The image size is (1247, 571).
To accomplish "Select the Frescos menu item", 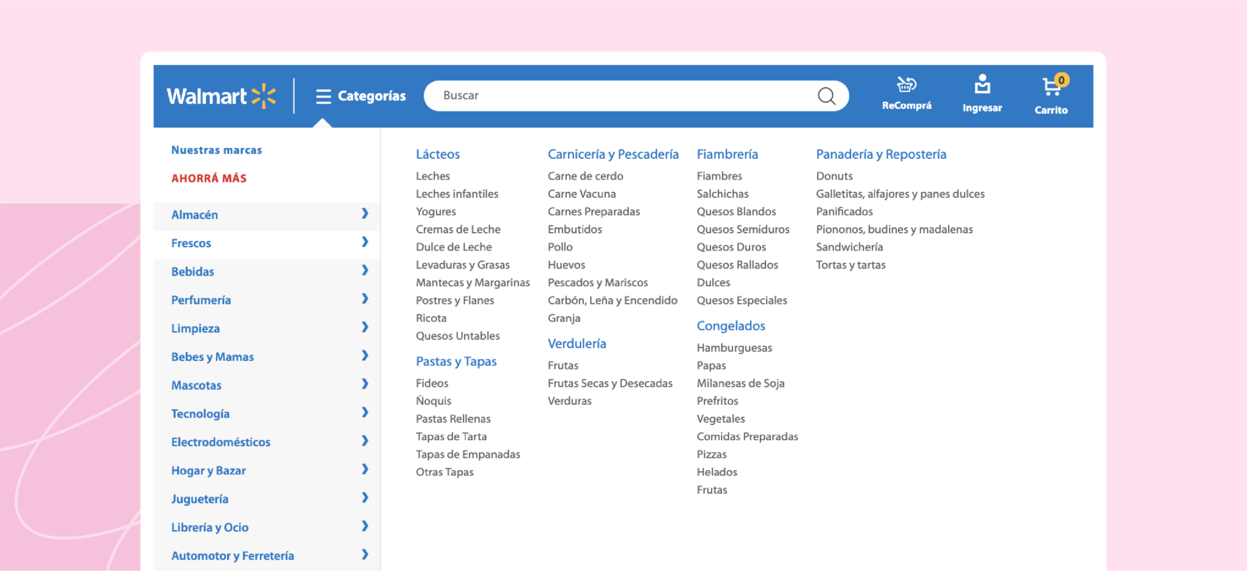I will pyautogui.click(x=192, y=243).
